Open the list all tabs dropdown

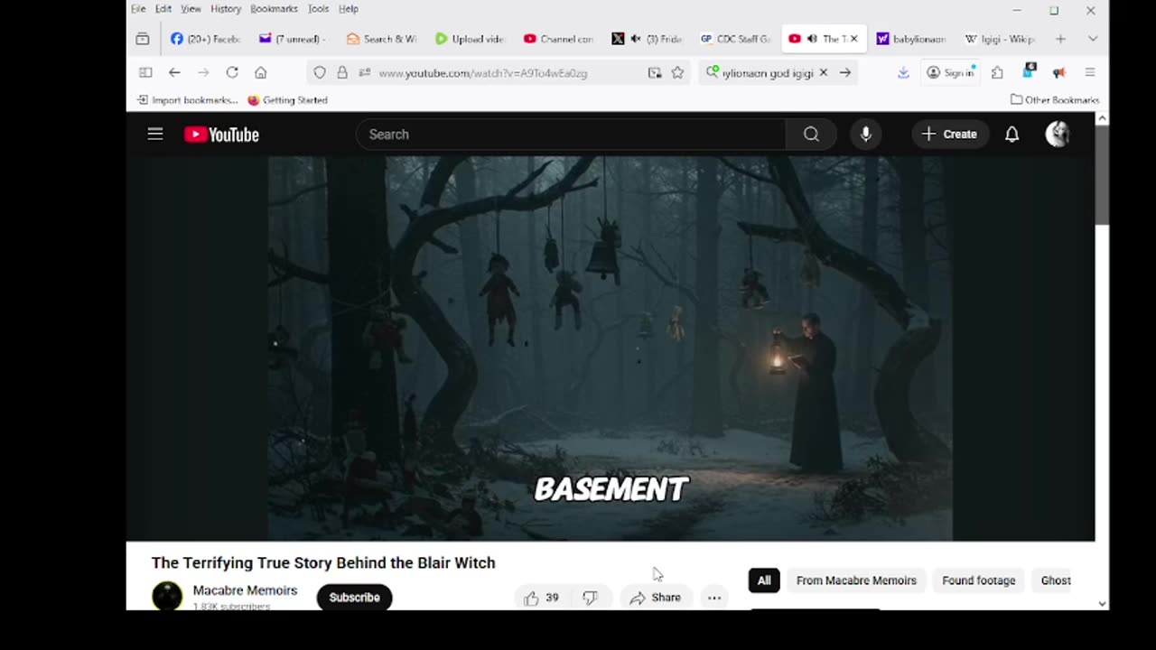1093,39
